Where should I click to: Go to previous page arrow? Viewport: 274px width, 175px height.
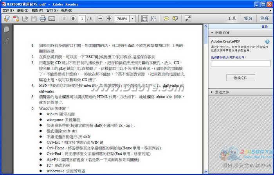click(64, 18)
